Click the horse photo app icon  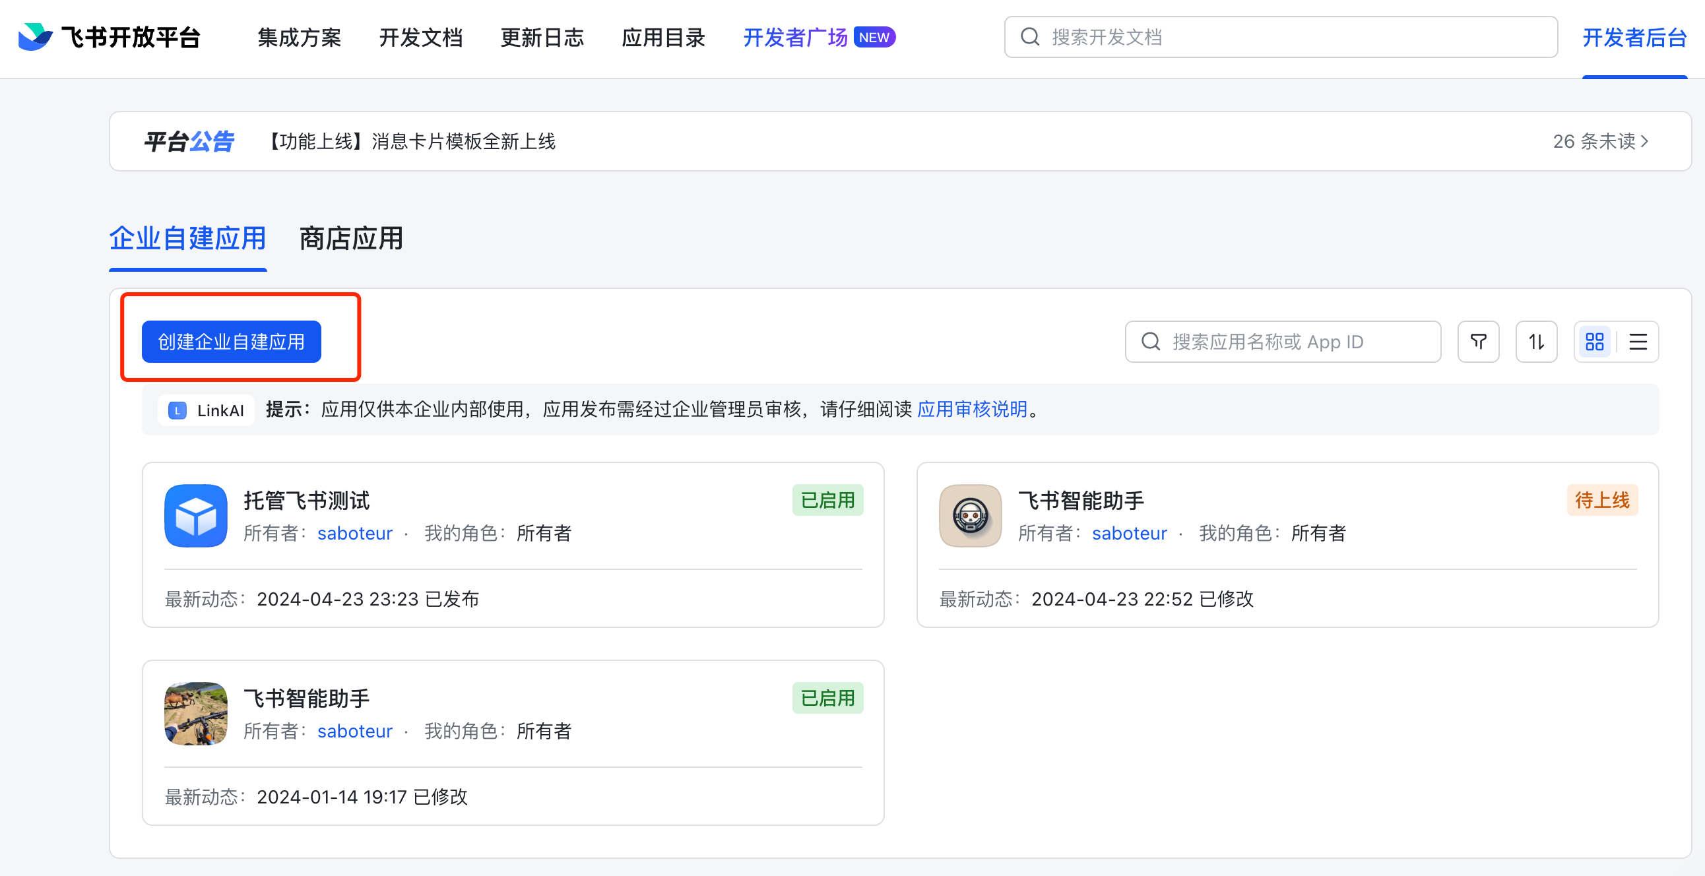click(x=196, y=714)
